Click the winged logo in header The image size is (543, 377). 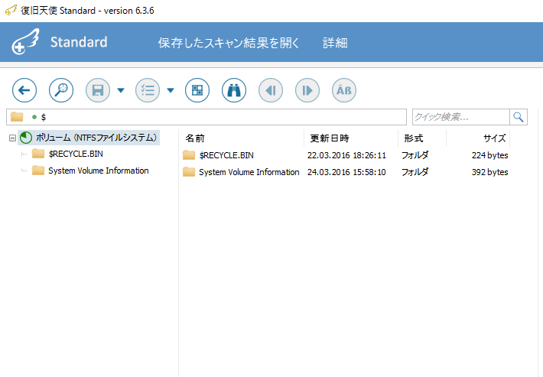click(26, 42)
